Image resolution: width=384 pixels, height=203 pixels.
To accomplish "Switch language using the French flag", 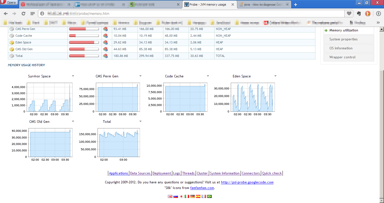I will [204, 197].
